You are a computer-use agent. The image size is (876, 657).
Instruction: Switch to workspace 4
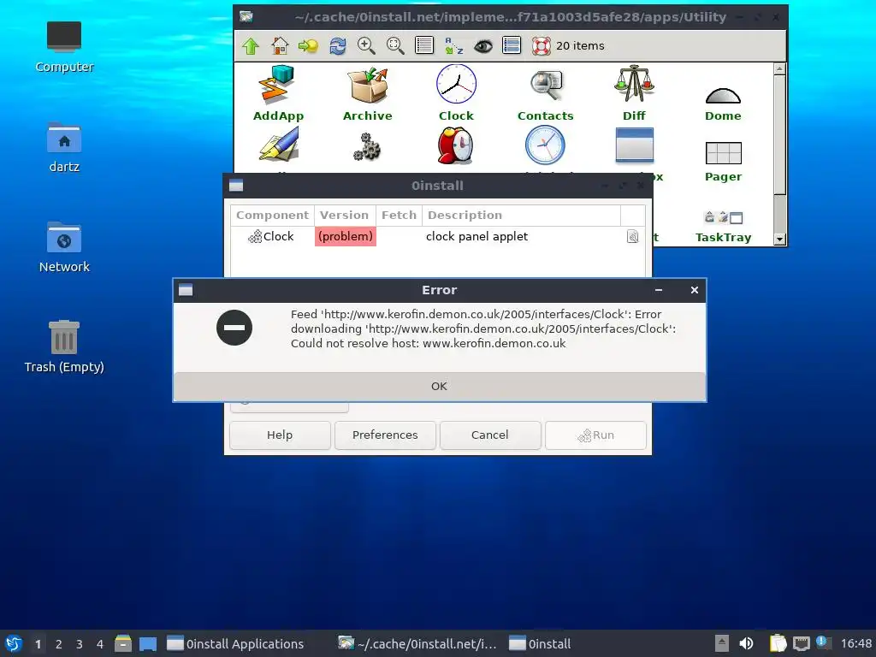pyautogui.click(x=100, y=643)
